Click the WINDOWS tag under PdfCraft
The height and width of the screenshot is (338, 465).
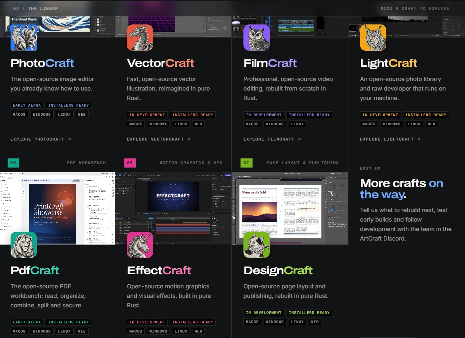pyautogui.click(x=42, y=331)
